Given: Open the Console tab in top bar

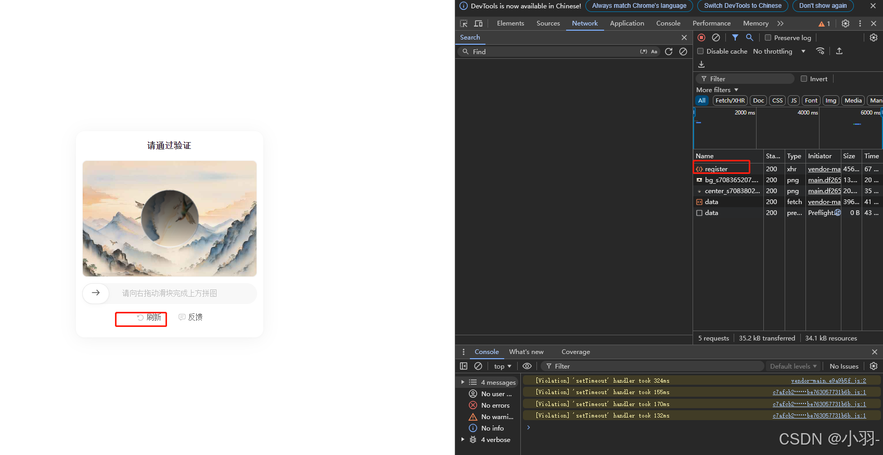Looking at the screenshot, I should tap(668, 23).
